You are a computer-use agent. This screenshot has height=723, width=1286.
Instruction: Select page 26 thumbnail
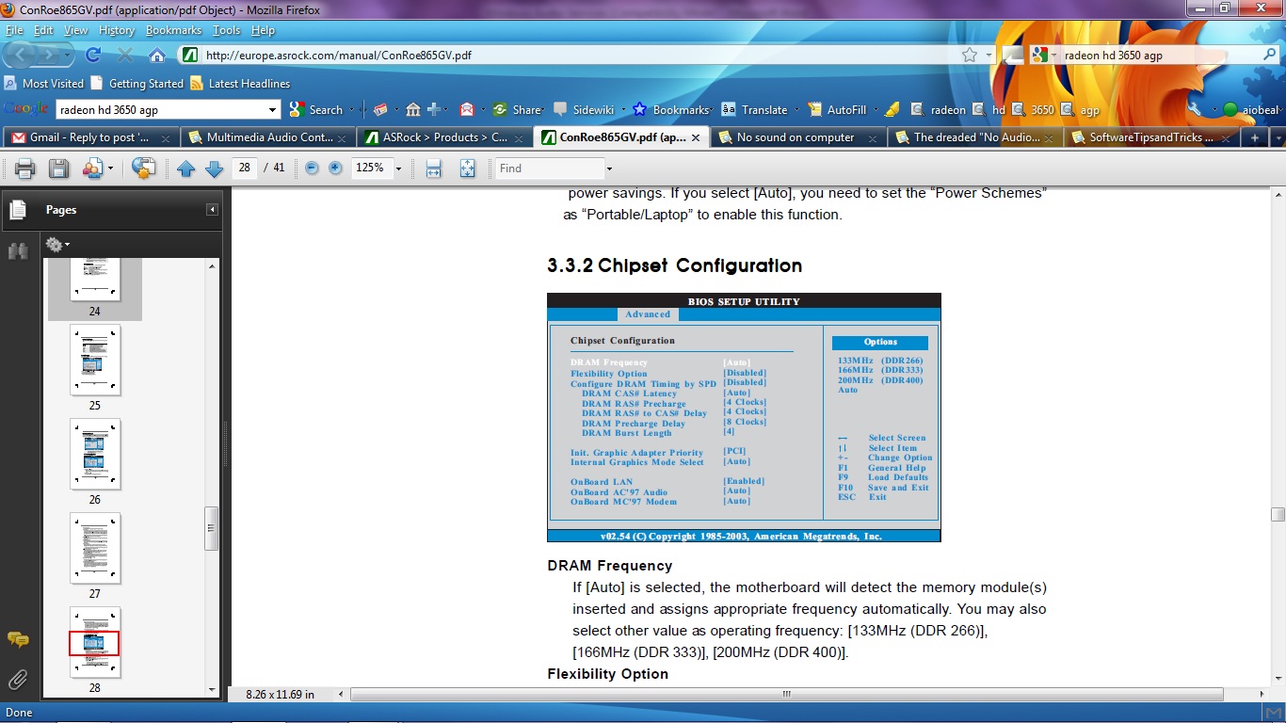(95, 455)
